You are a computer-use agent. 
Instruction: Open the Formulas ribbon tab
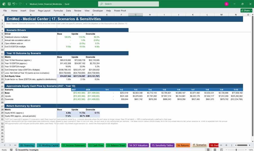(58, 10)
